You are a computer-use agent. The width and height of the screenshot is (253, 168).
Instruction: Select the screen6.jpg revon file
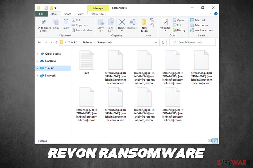click(x=115, y=104)
